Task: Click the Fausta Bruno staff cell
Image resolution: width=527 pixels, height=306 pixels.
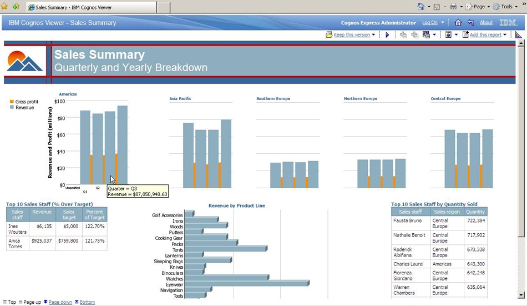Action: 411,223
